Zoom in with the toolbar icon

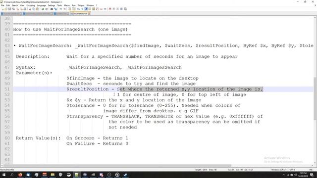pyautogui.click(x=60, y=9)
